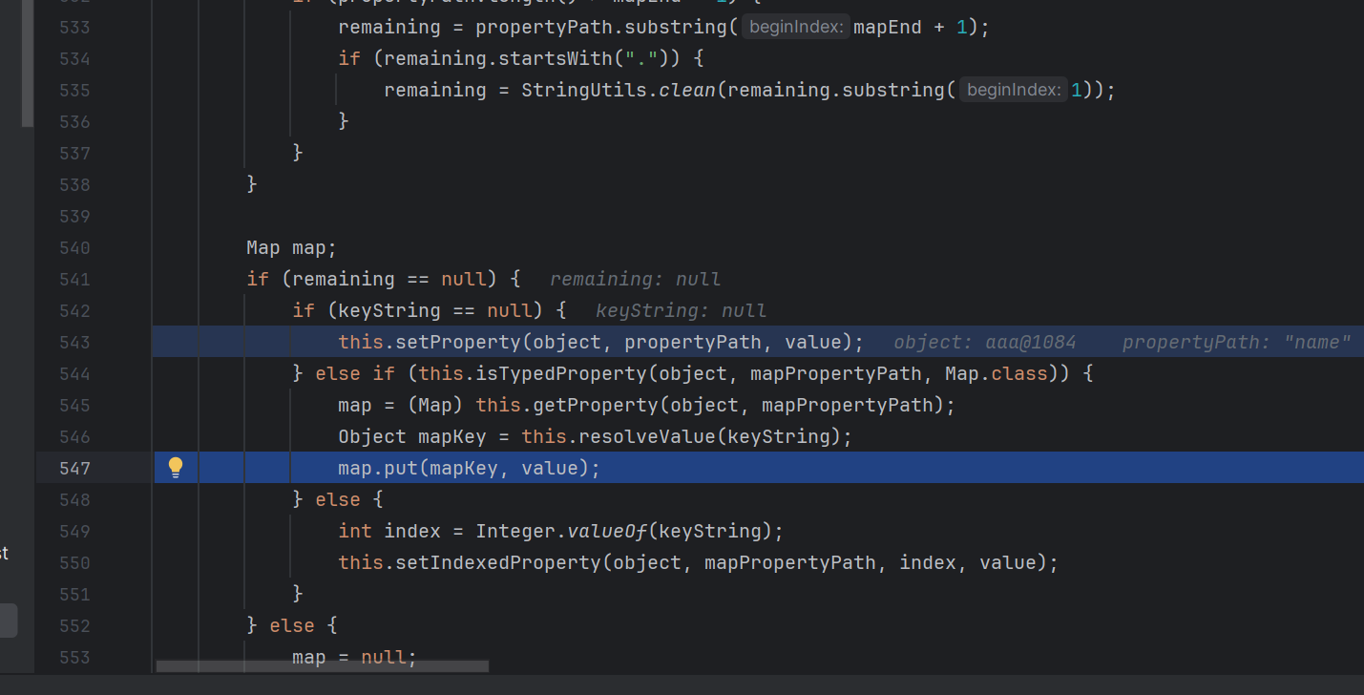Click 'StringUtils' on line 535

[x=584, y=90]
